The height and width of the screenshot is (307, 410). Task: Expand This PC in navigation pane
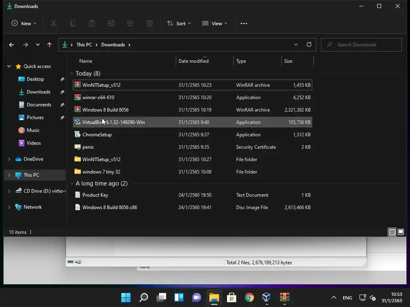click(x=9, y=175)
